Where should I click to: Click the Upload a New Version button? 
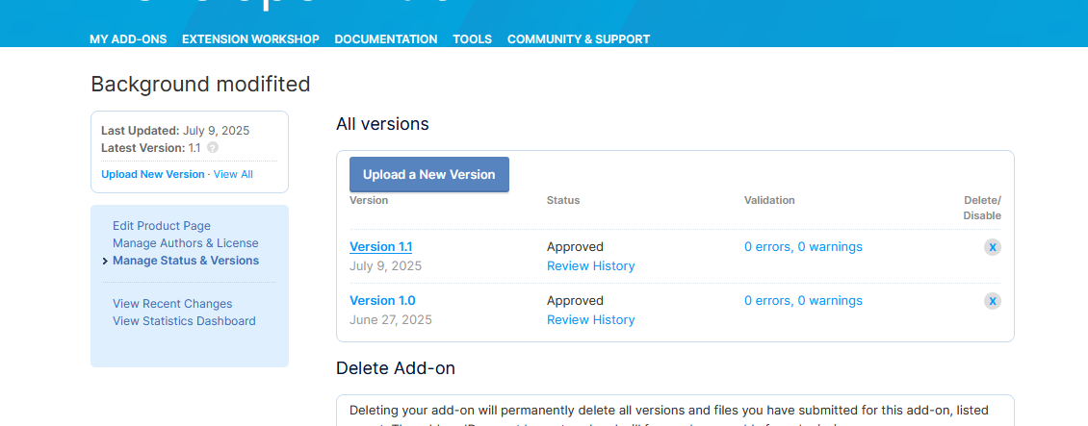428,175
